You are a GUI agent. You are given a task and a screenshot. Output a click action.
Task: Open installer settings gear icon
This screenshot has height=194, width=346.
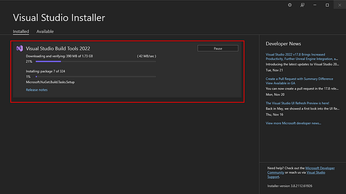click(x=290, y=5)
